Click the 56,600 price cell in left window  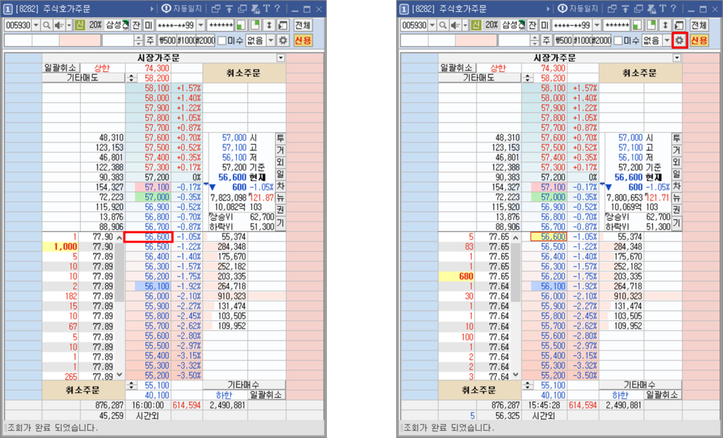(148, 237)
